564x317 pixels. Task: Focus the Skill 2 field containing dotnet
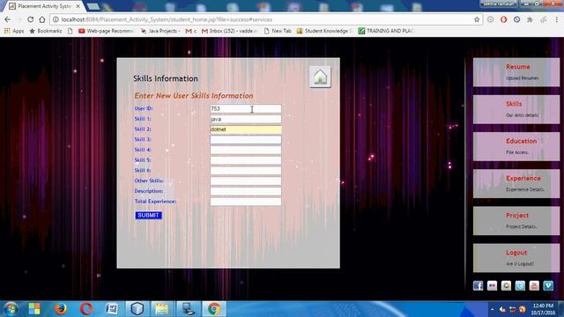click(x=246, y=129)
